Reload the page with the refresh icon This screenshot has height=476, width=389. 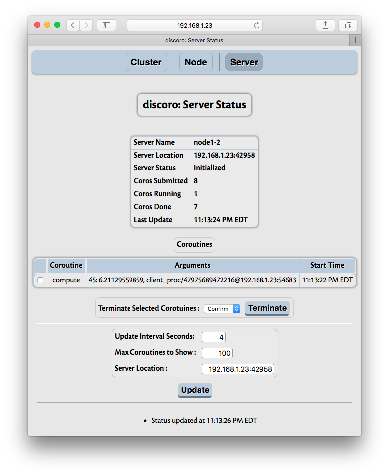(257, 25)
